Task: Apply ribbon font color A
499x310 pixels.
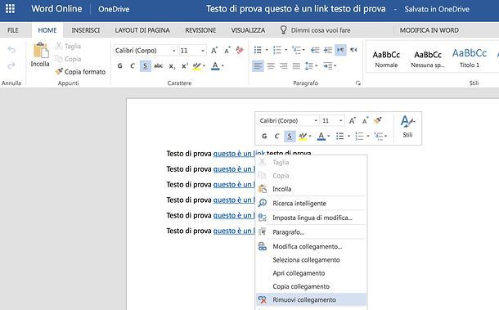Action: 215,66
